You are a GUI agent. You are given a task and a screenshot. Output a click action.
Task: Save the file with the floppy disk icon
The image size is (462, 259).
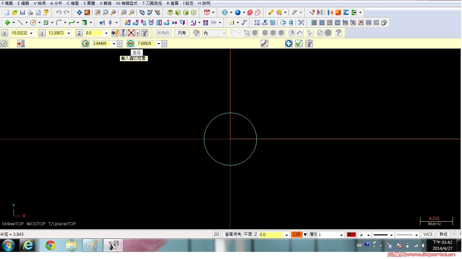click(x=22, y=12)
